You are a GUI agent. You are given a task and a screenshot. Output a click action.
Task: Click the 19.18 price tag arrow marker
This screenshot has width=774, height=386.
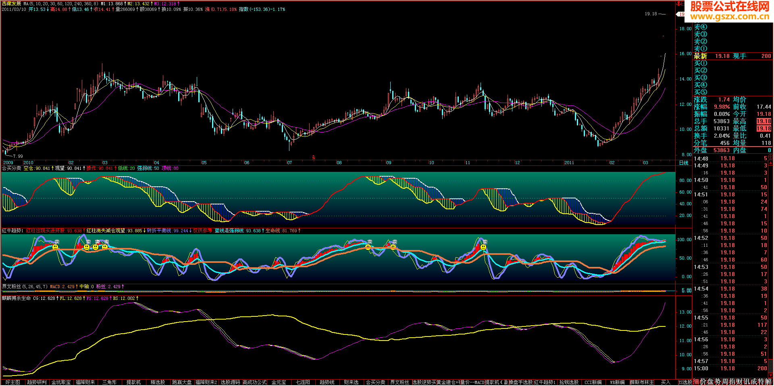[681, 14]
